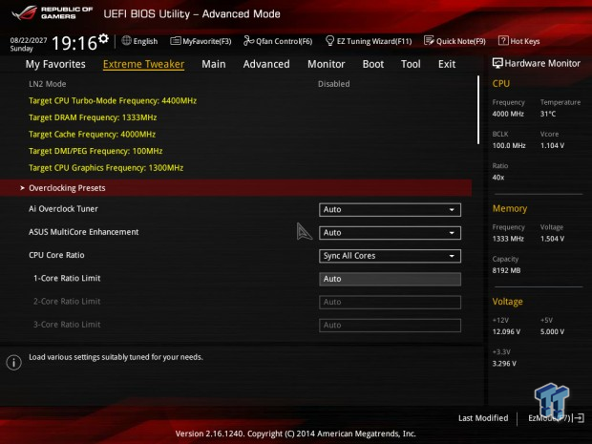
Task: Click Target CPU Turbo-Mode Frequency: 4400MHz
Action: click(x=113, y=101)
